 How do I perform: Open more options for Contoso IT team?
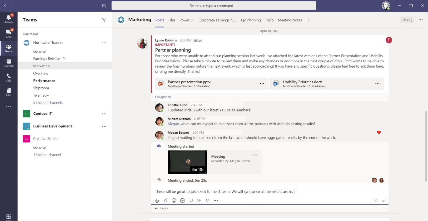(x=104, y=114)
